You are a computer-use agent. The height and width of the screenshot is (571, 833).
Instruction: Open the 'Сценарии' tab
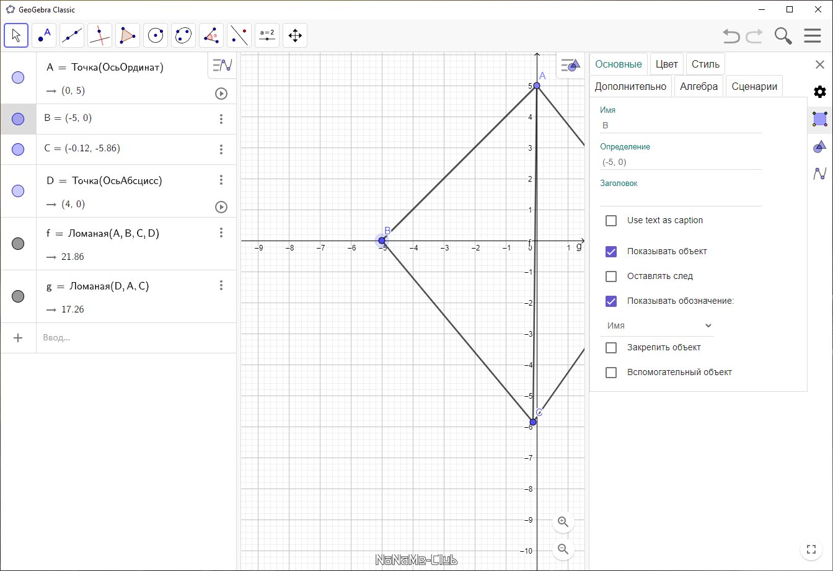pos(754,86)
